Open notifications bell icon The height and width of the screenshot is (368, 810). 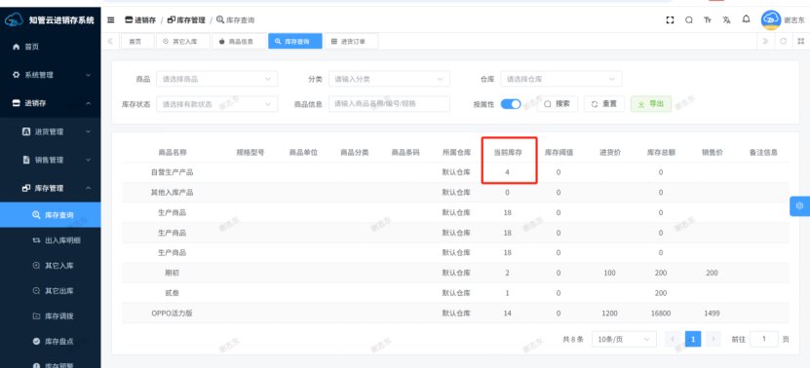pyautogui.click(x=746, y=19)
